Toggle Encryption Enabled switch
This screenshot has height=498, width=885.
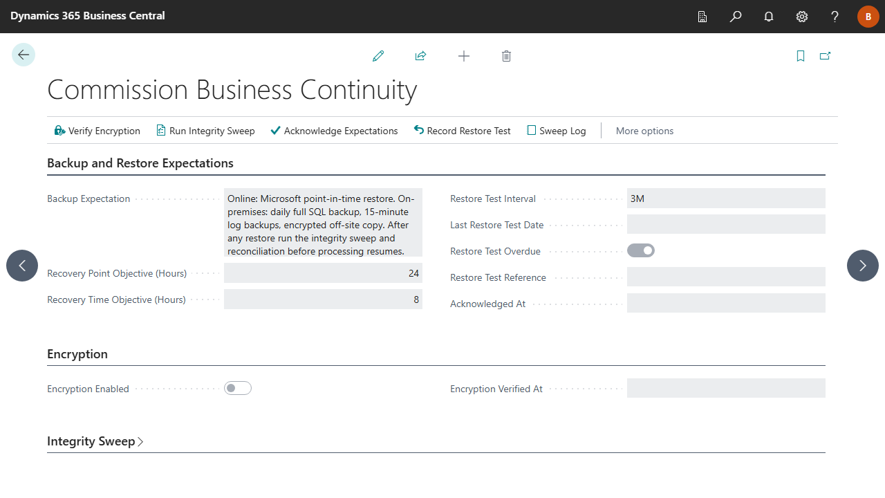(238, 388)
